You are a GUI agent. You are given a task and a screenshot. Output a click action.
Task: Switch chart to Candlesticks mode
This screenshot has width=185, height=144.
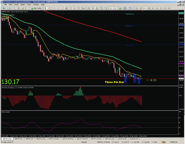point(93,8)
